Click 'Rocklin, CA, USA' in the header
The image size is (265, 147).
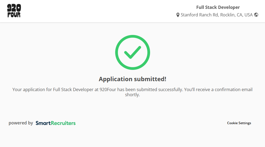pyautogui.click(x=236, y=15)
